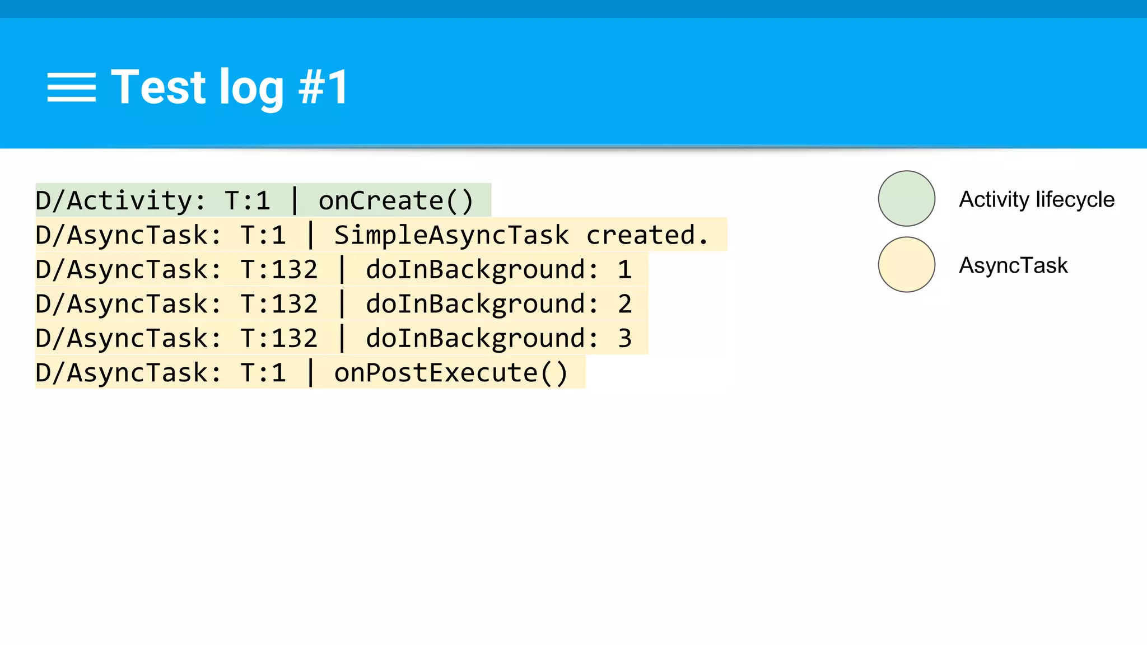The image size is (1147, 645).
Task: Click the log line 'doInBackground: 2'
Action: [x=342, y=303]
